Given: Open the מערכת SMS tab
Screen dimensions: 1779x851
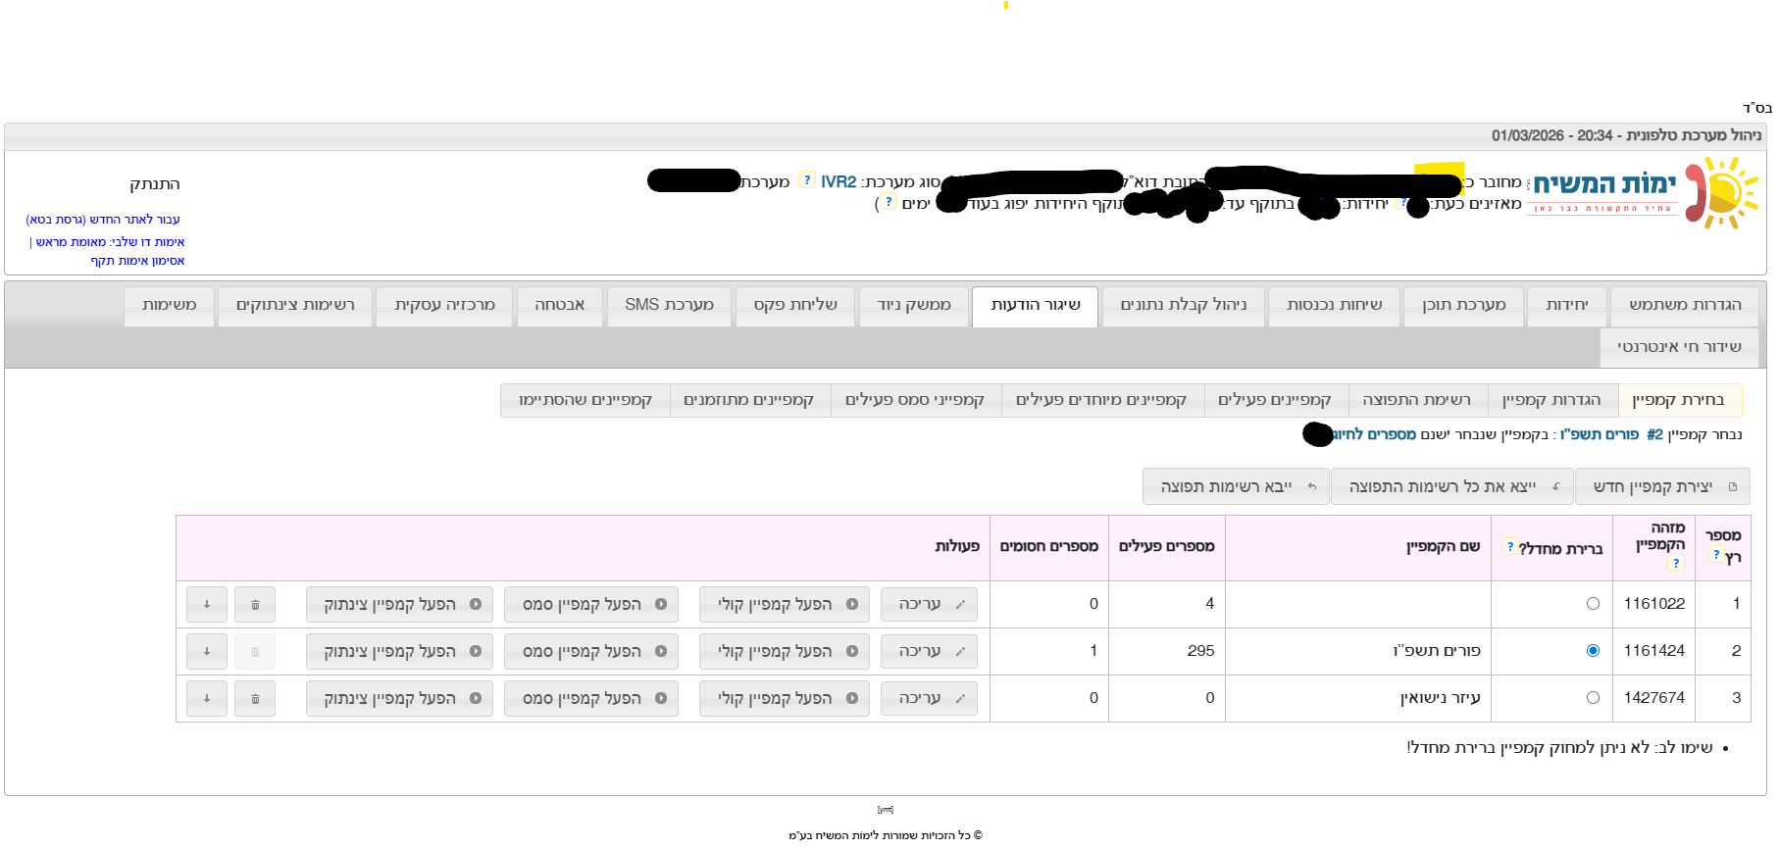Looking at the screenshot, I should tap(669, 305).
